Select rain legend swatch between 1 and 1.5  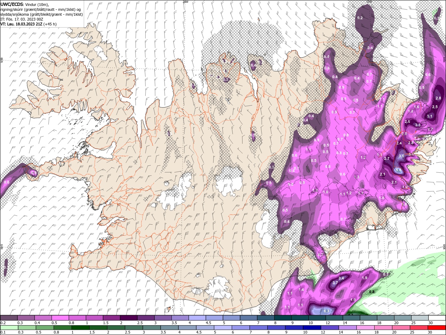pos(80,327)
